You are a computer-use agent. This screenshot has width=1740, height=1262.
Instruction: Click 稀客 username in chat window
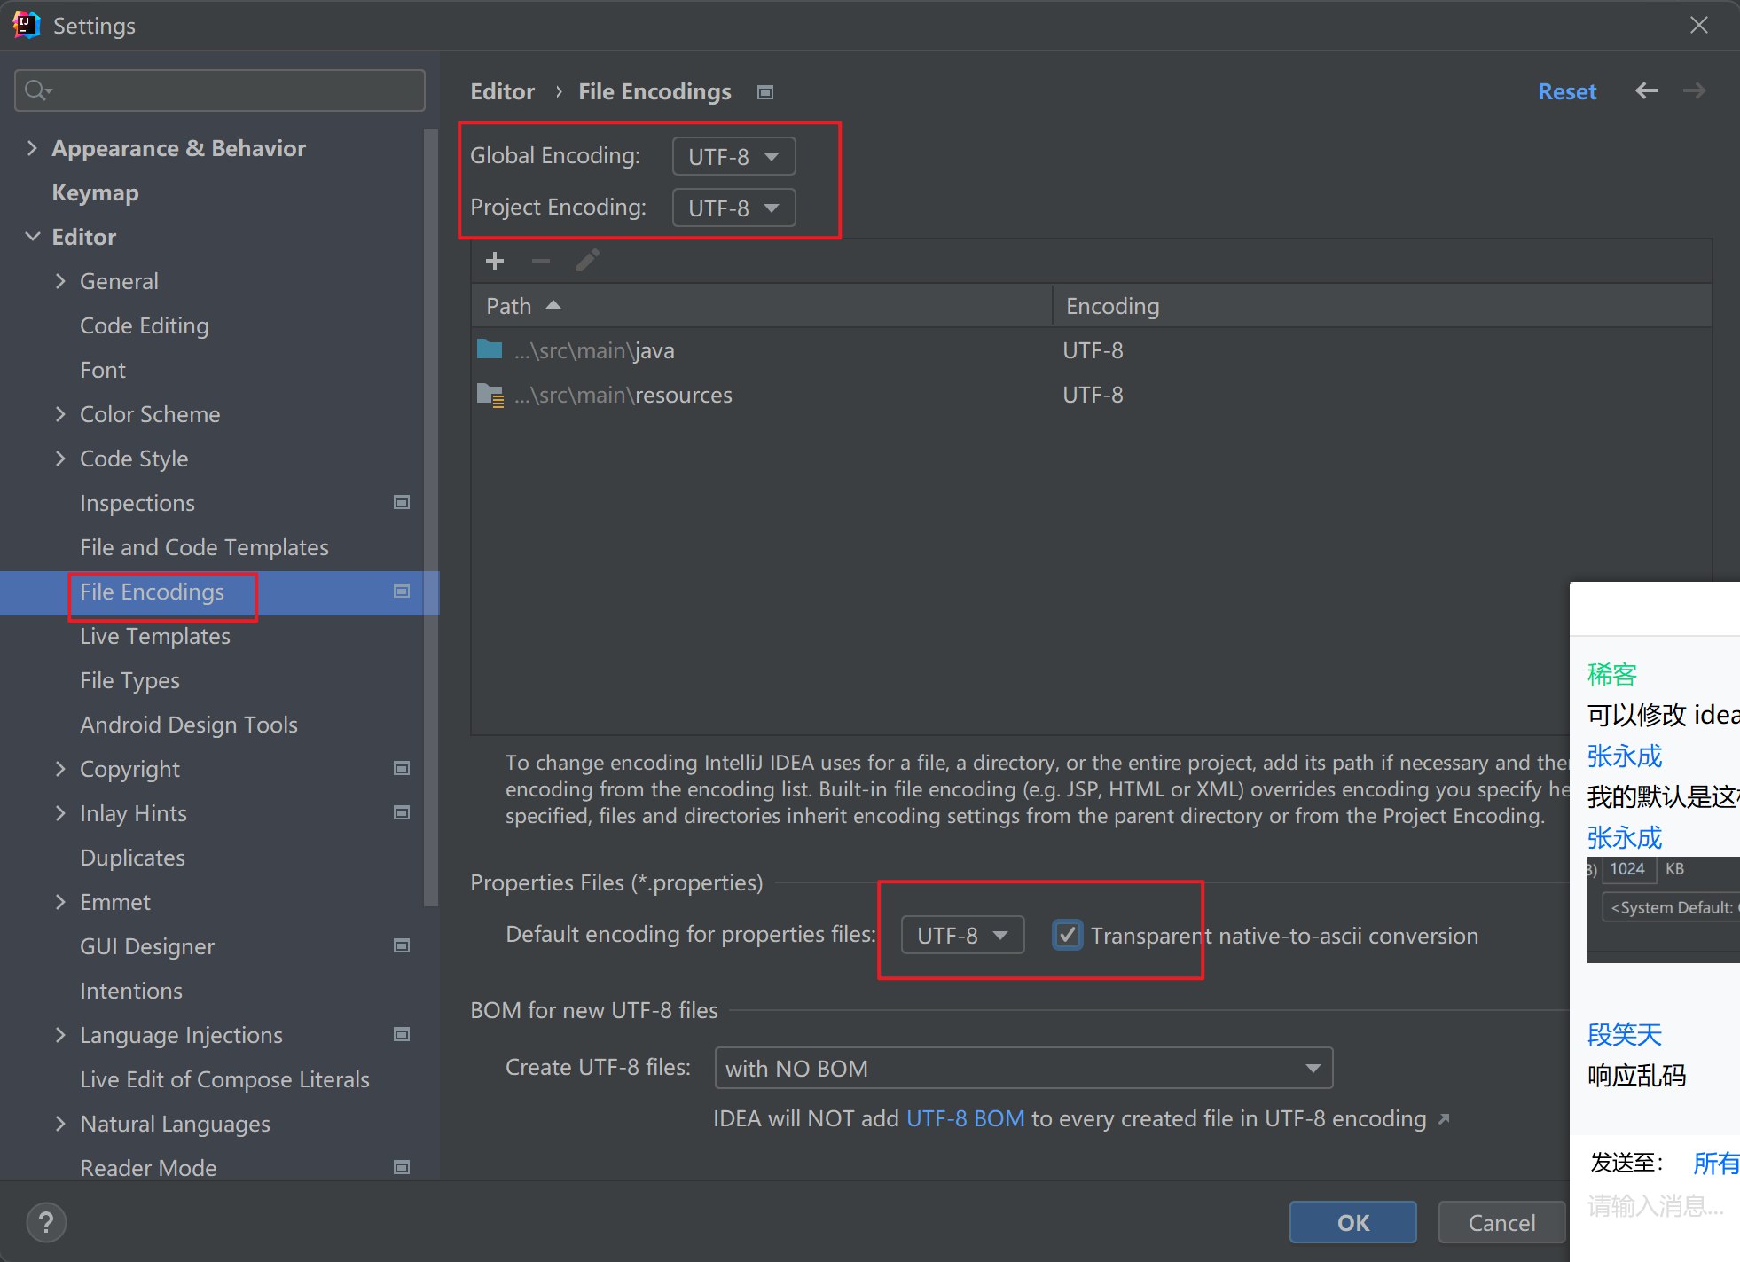[x=1612, y=674]
